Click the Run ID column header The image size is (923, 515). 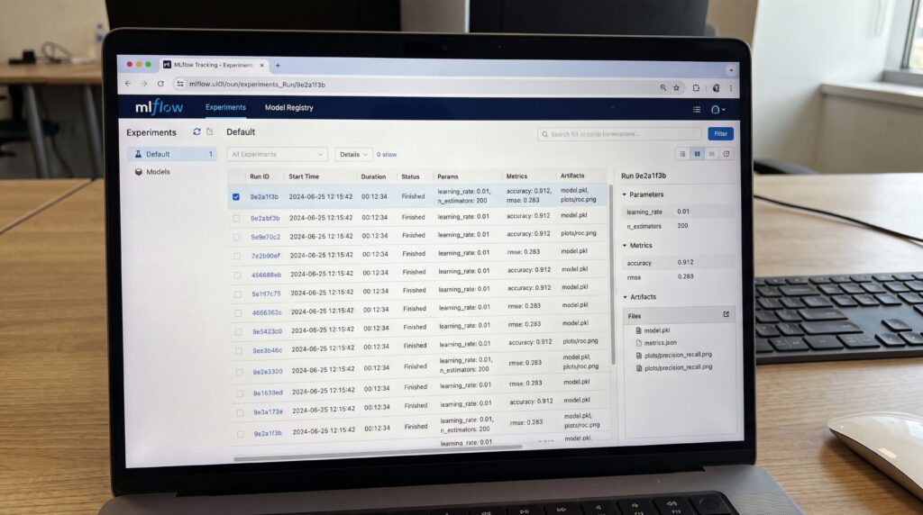click(x=260, y=176)
